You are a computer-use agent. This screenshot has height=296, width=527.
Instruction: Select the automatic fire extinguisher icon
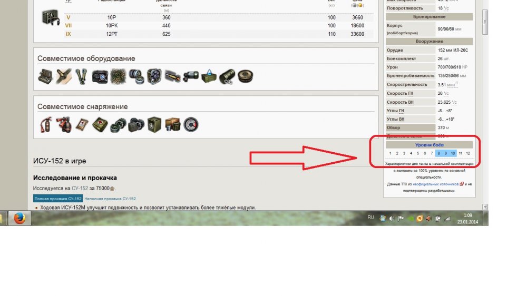click(x=64, y=125)
